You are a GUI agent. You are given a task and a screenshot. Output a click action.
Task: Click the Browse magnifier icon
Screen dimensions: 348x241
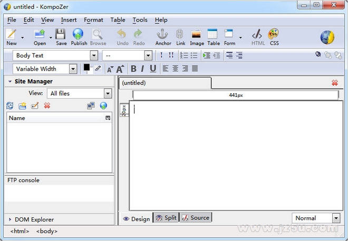pyautogui.click(x=98, y=37)
